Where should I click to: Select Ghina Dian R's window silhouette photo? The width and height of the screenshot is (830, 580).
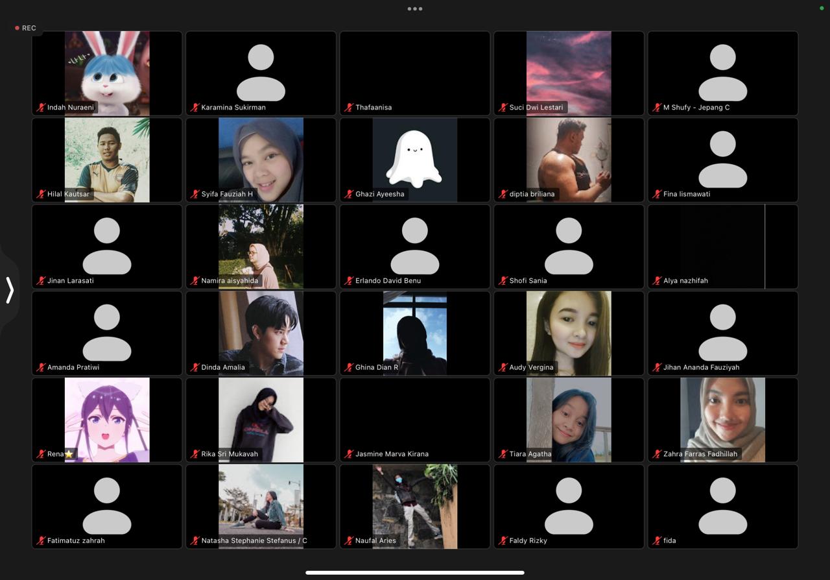pyautogui.click(x=415, y=333)
